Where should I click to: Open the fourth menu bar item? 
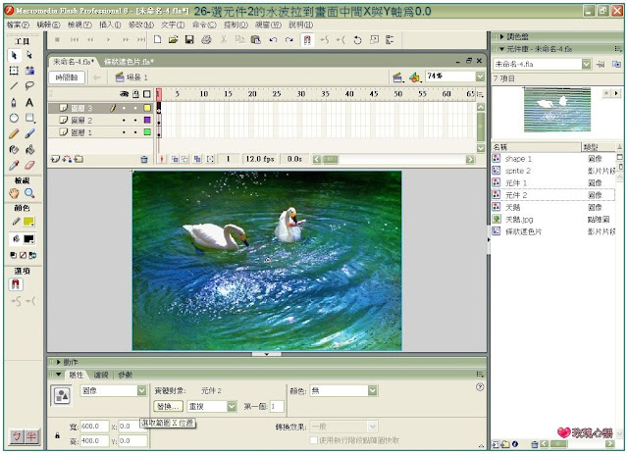pyautogui.click(x=110, y=25)
